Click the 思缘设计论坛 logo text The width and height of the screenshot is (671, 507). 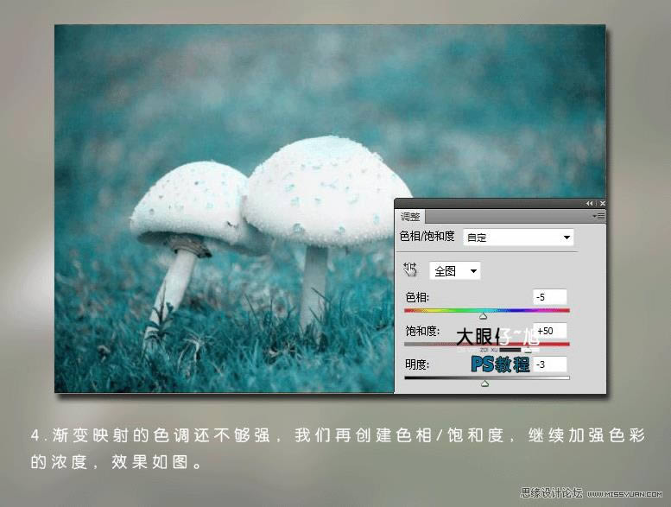(551, 493)
